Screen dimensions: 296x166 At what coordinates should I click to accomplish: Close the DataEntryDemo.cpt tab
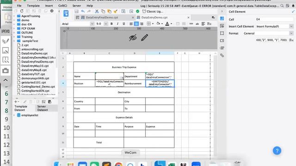188,18
